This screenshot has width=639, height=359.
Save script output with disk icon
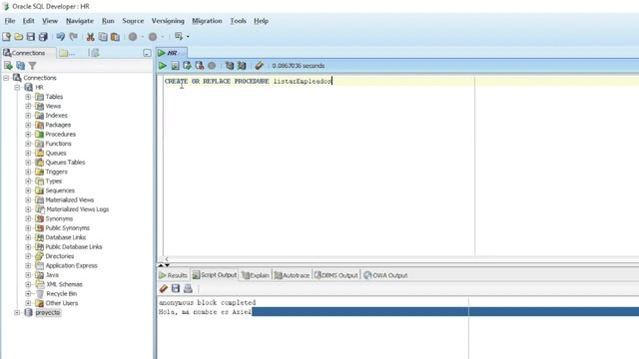click(x=176, y=288)
